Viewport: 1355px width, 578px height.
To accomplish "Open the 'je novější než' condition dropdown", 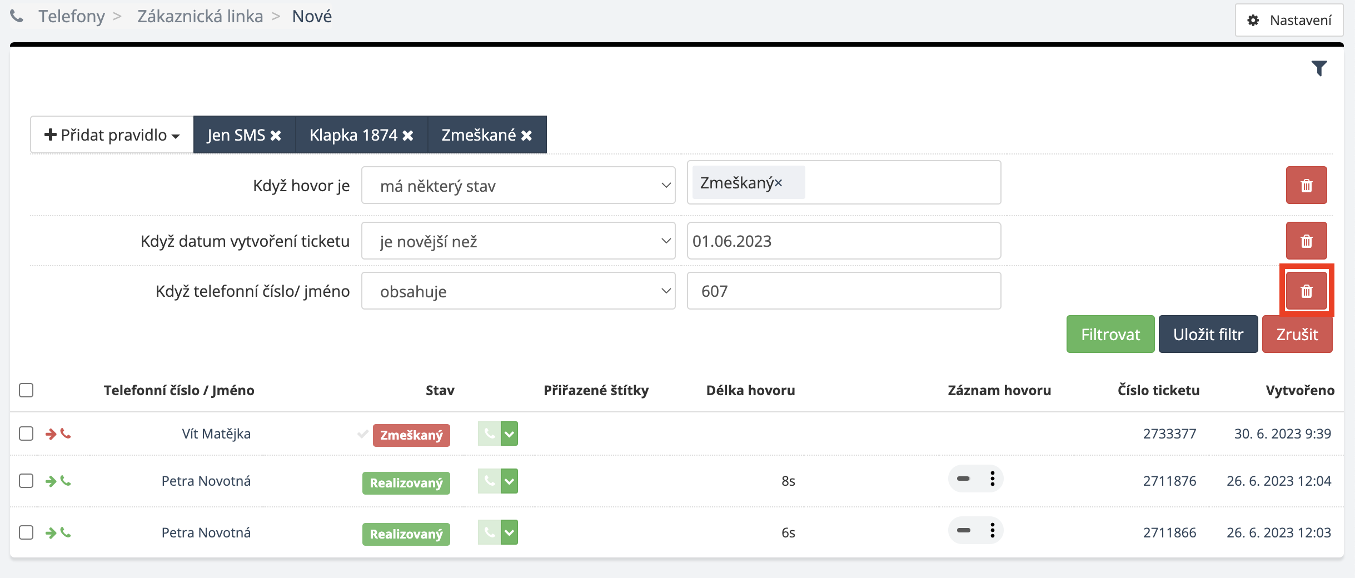I will 518,241.
